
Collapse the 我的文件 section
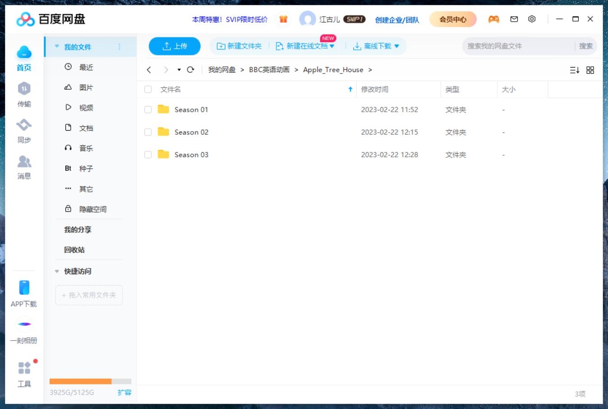[57, 46]
